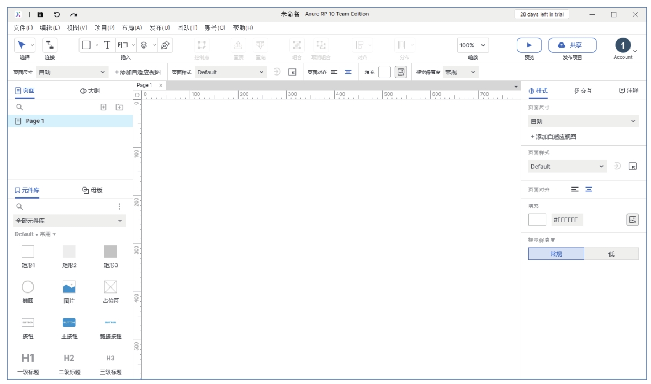Select the Connect tool in toolbar
The height and width of the screenshot is (384, 651).
click(50, 45)
